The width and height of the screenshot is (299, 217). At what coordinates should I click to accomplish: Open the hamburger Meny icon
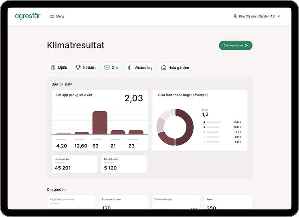coord(52,16)
